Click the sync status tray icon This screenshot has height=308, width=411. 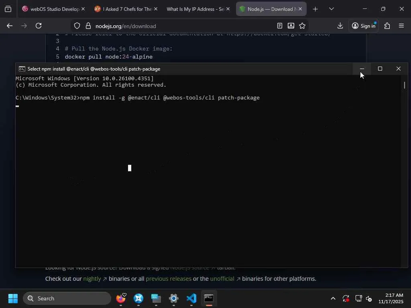tap(346, 298)
